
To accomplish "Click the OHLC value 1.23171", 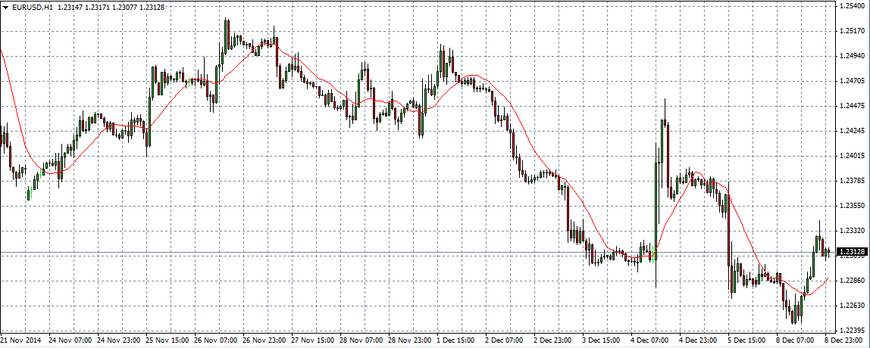I will [x=98, y=7].
